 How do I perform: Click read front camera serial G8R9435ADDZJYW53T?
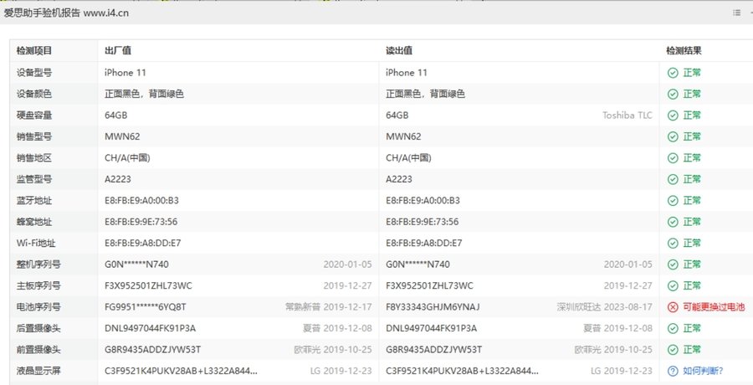(434, 350)
